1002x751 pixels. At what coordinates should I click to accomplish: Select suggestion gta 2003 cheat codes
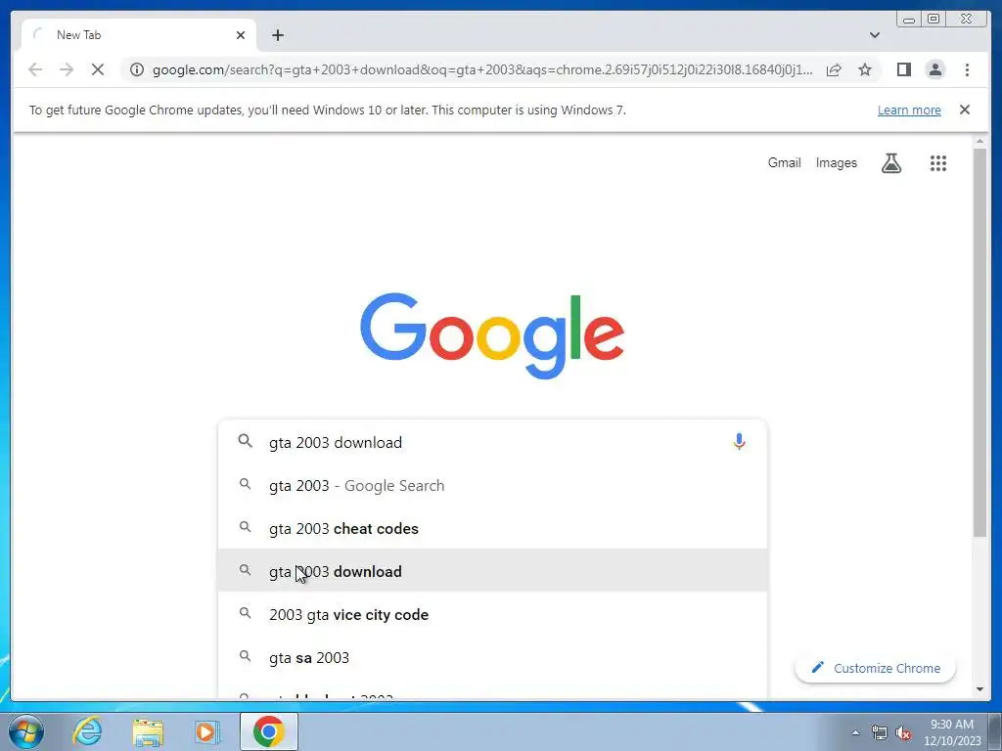point(492,528)
